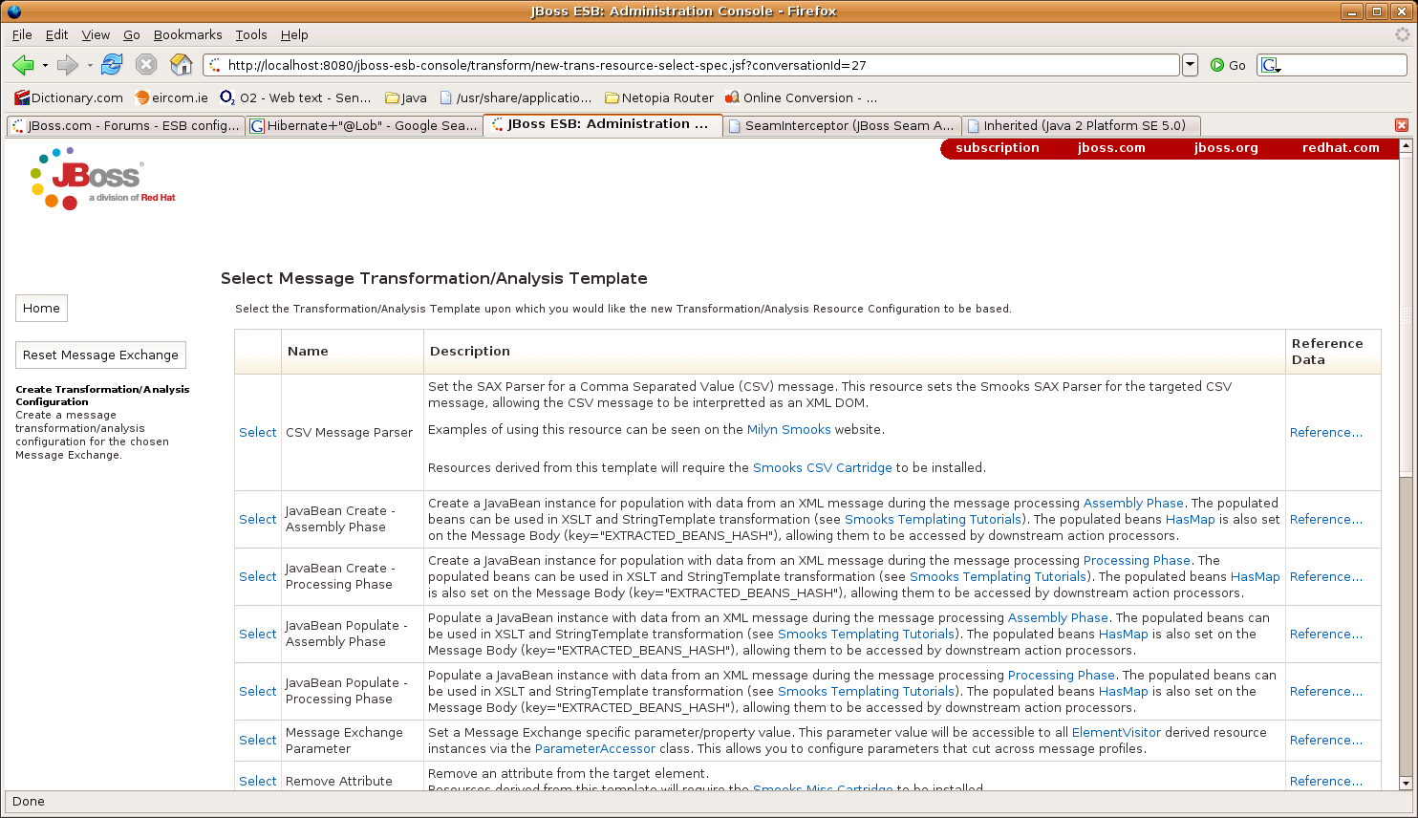Switch to Hibernate @Lob Google Search tab
The height and width of the screenshot is (818, 1418).
point(364,125)
